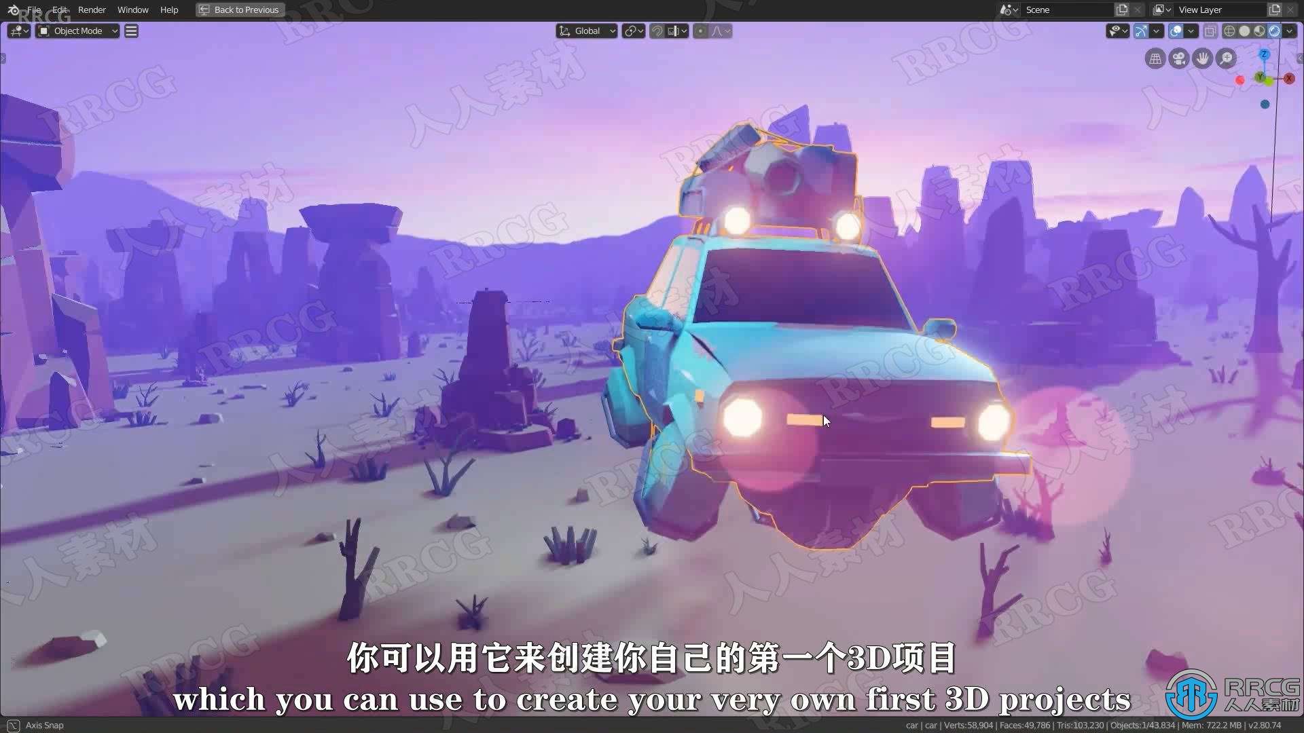This screenshot has height=733, width=1304.
Task: Toggle the axis snap checkbox
Action: [x=12, y=724]
